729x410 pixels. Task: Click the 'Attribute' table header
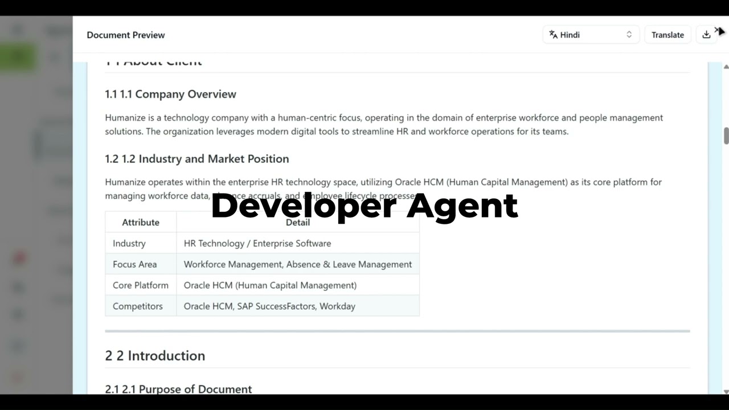pos(141,222)
